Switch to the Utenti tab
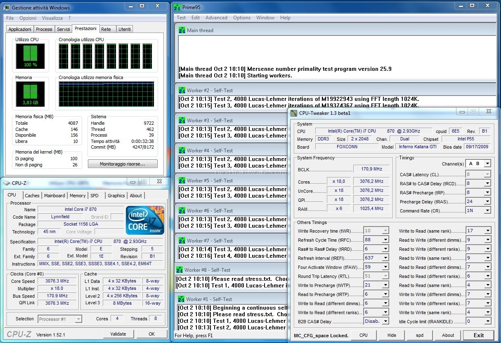Viewport: 501px width, 343px height. (124, 29)
